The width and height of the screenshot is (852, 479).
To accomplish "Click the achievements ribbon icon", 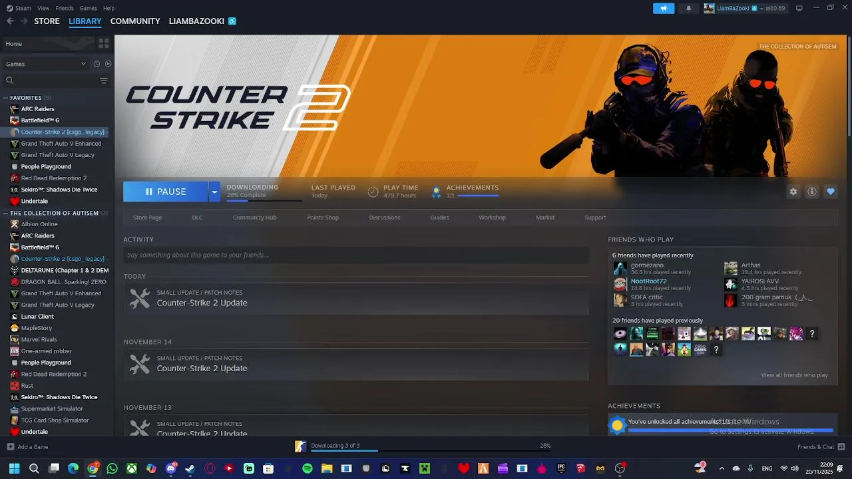I will coord(436,192).
